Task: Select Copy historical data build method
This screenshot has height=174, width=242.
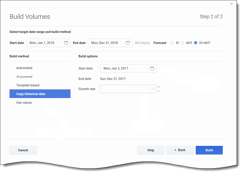Action: click(31, 94)
